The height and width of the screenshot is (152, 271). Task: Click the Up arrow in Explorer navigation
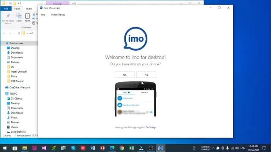(19, 33)
